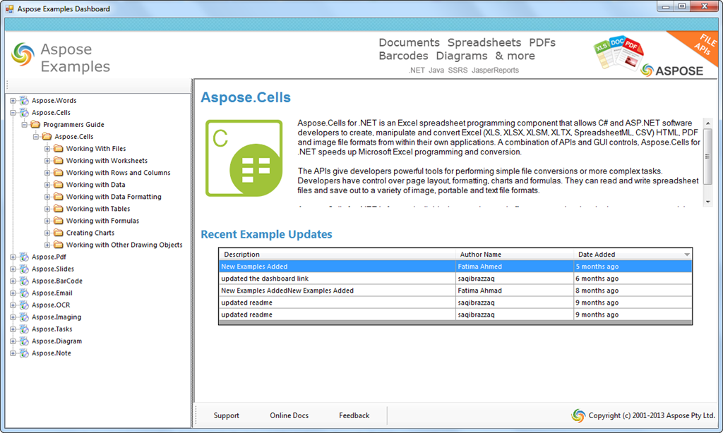Click the Aspose.Imaging node icon
The image size is (723, 433).
(x=24, y=317)
